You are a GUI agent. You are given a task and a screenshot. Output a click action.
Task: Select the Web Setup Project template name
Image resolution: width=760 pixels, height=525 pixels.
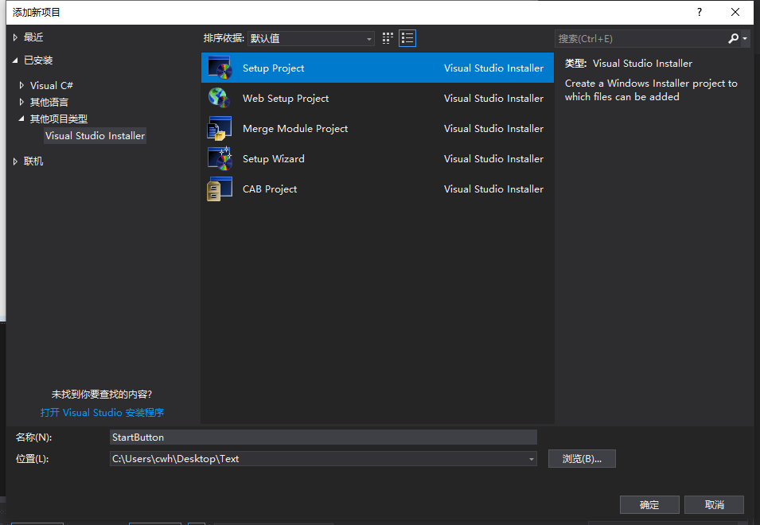pyautogui.click(x=286, y=99)
